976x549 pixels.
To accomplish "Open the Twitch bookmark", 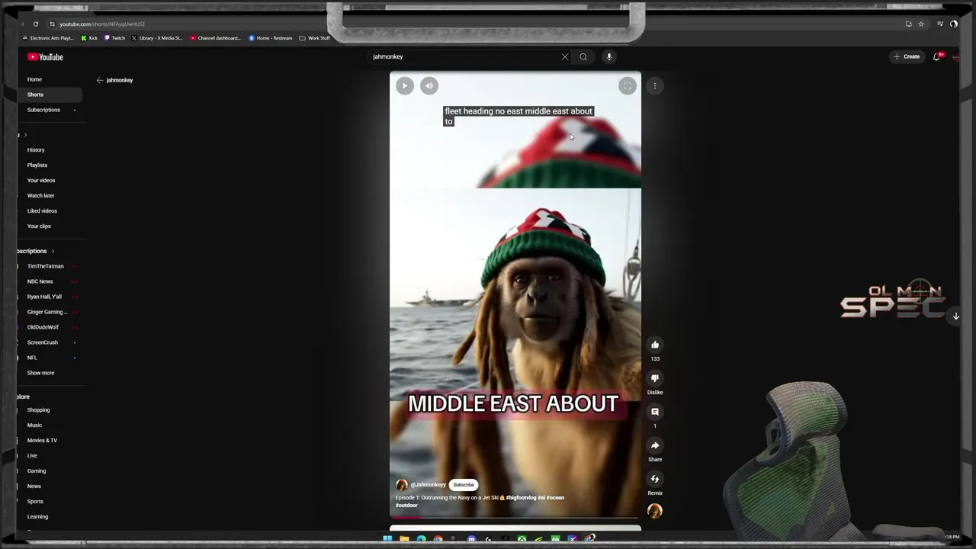I will 114,38.
